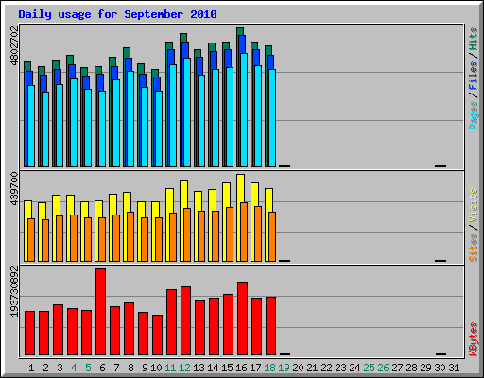Select day 1 on the x-axis
The width and height of the screenshot is (484, 378).
pyautogui.click(x=31, y=368)
